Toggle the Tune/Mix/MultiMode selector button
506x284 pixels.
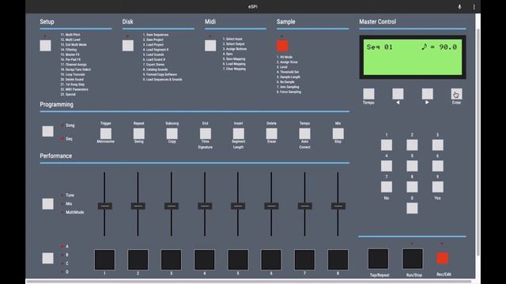tap(47, 204)
